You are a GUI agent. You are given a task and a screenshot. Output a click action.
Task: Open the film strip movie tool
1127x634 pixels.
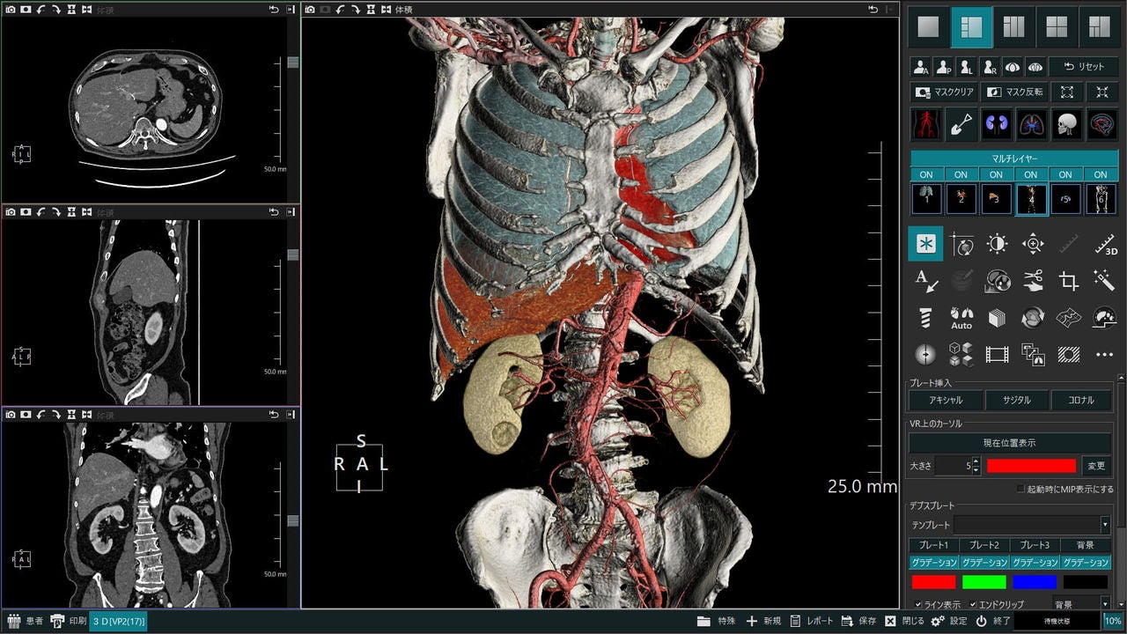point(997,354)
